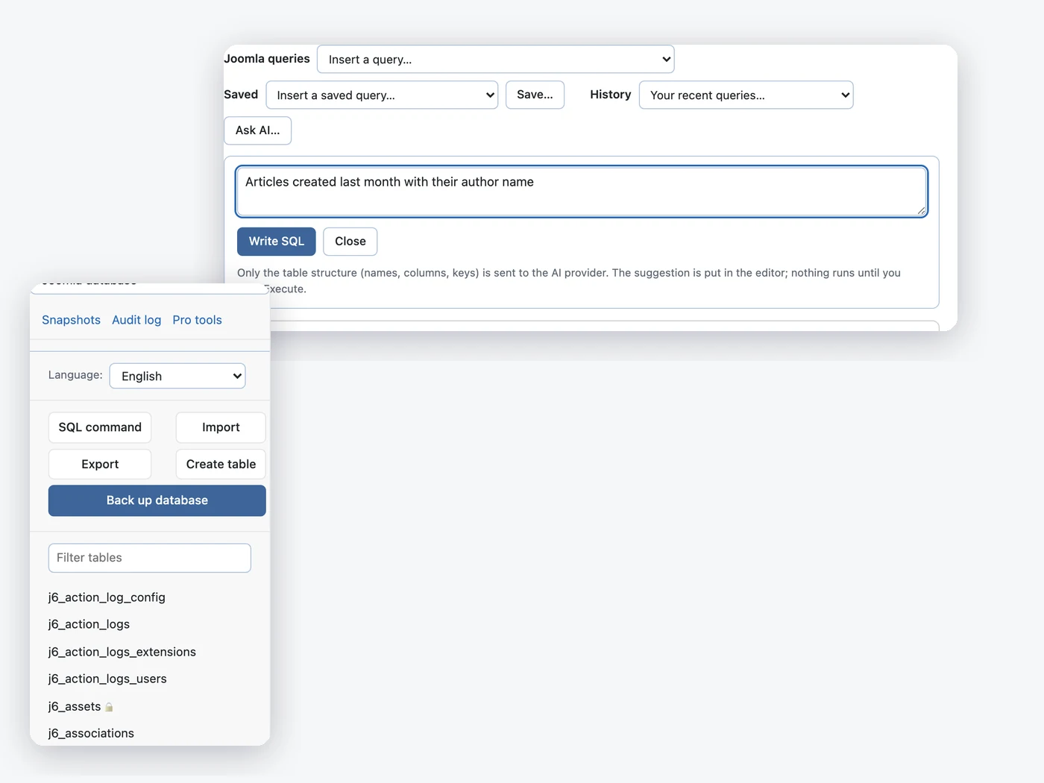Image resolution: width=1044 pixels, height=783 pixels.
Task: Open the Joomla queries dropdown
Action: coord(495,60)
